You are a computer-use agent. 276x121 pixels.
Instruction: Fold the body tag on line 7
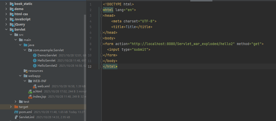click(101, 38)
